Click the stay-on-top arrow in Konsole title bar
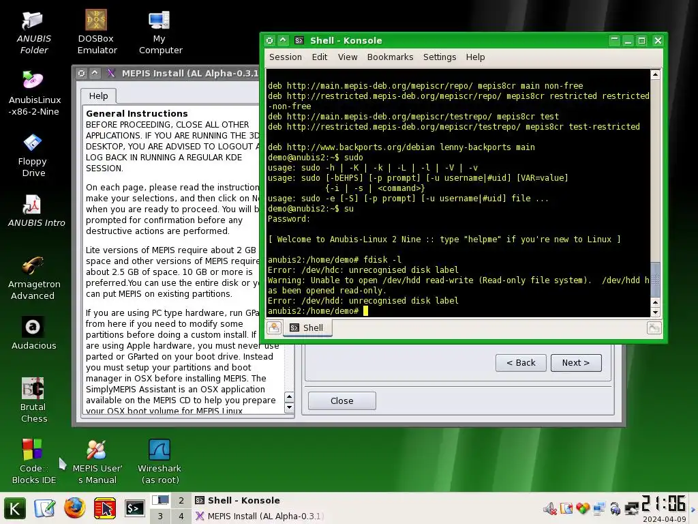 pyautogui.click(x=283, y=40)
